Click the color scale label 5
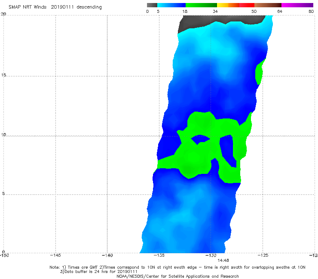This screenshot has width=318, height=279. (158, 11)
